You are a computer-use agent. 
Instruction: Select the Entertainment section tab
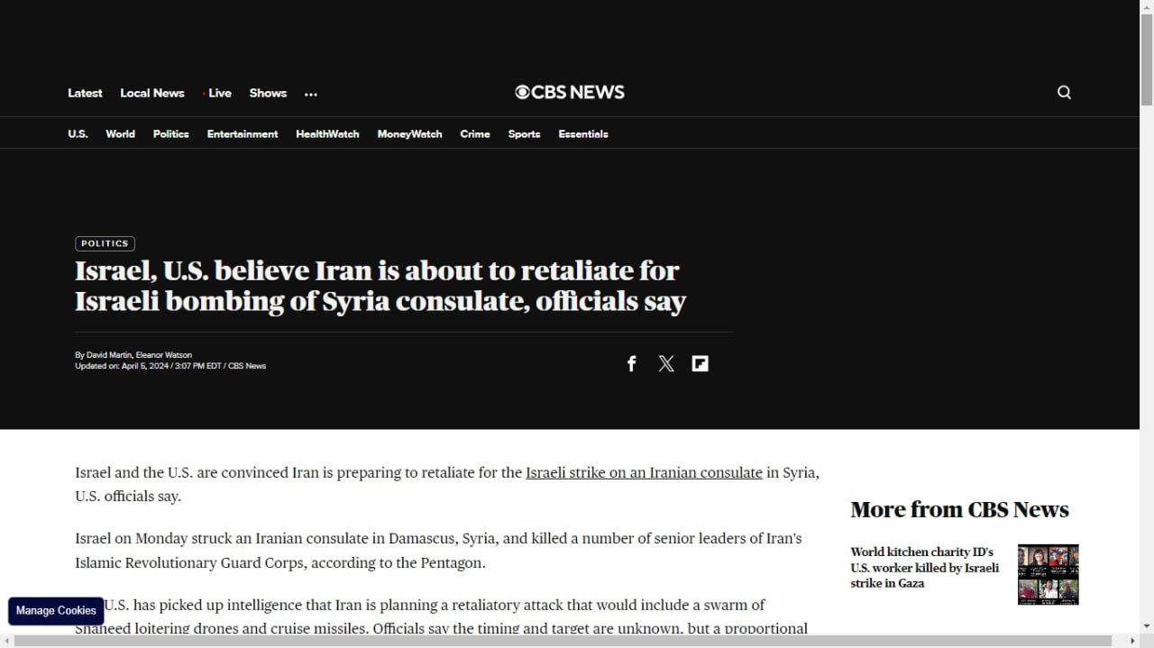point(243,133)
